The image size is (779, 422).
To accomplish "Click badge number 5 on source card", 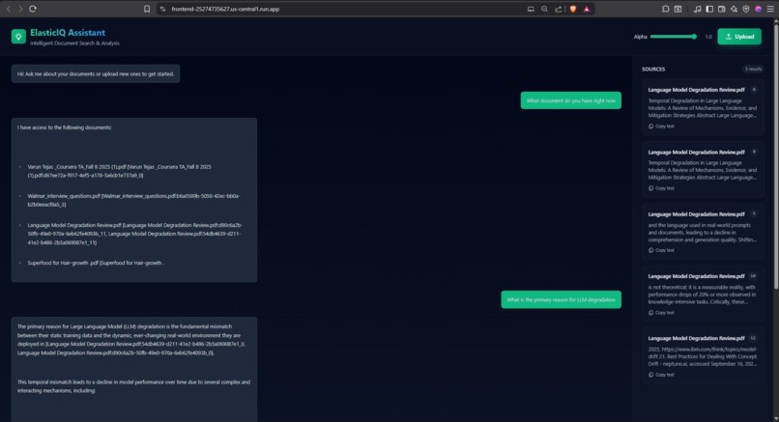I will [x=754, y=214].
